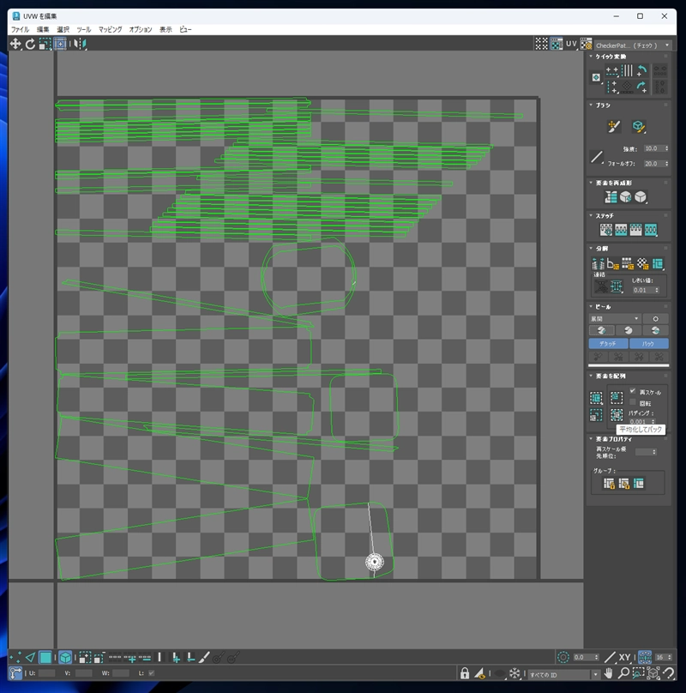Click the パック button in peel panel
Screen dimensions: 686x693
click(648, 343)
